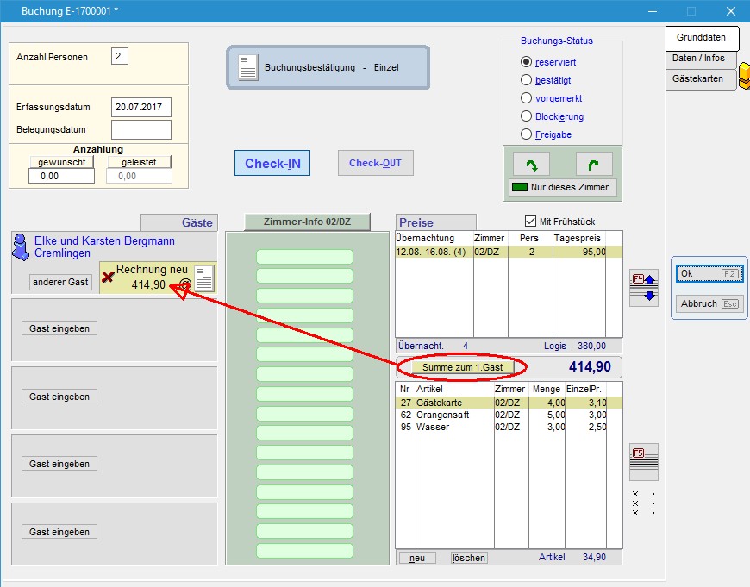
Task: Toggle the green 'Nur dieses Zimmer' button
Action: pos(563,187)
